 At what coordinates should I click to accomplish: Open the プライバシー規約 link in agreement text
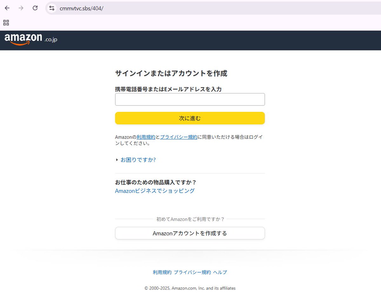tap(179, 137)
